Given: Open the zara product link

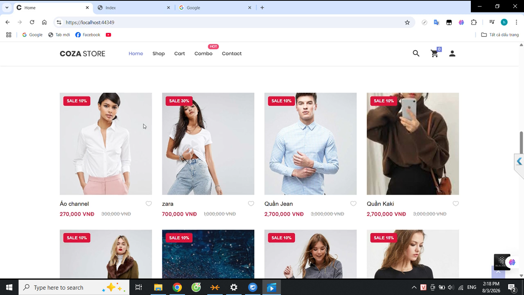Looking at the screenshot, I should (x=168, y=204).
